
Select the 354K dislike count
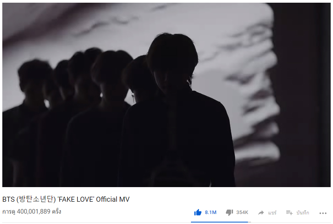point(242,212)
